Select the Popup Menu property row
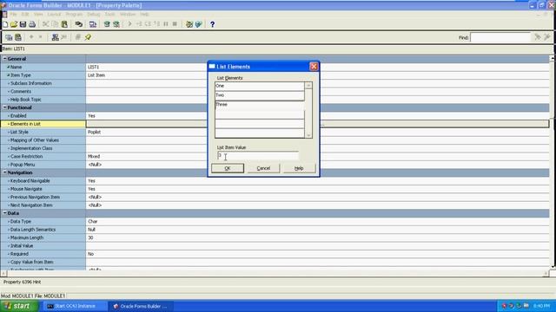Viewport: 556px width, 312px height. coord(275,165)
